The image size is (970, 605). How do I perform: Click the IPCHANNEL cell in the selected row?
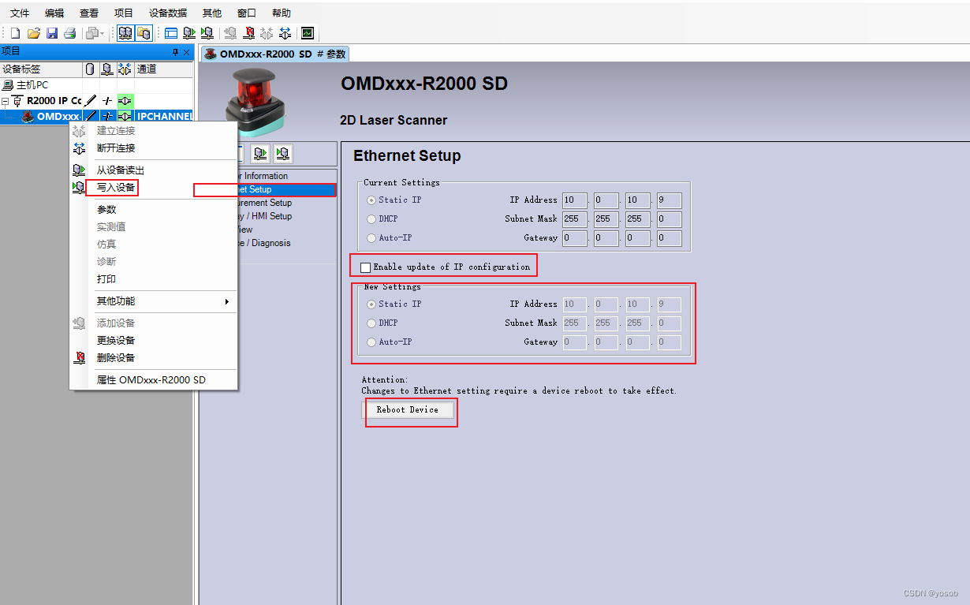[x=164, y=117]
